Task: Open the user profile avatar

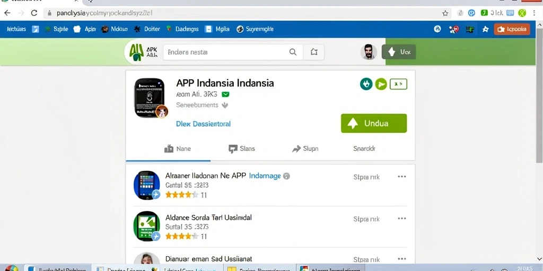Action: pos(369,52)
